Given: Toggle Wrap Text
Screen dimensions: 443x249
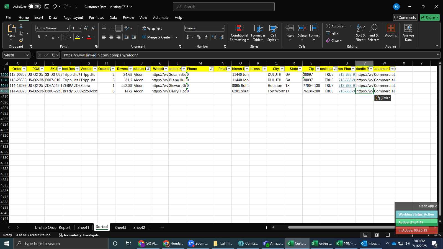Looking at the screenshot, I should click(152, 28).
